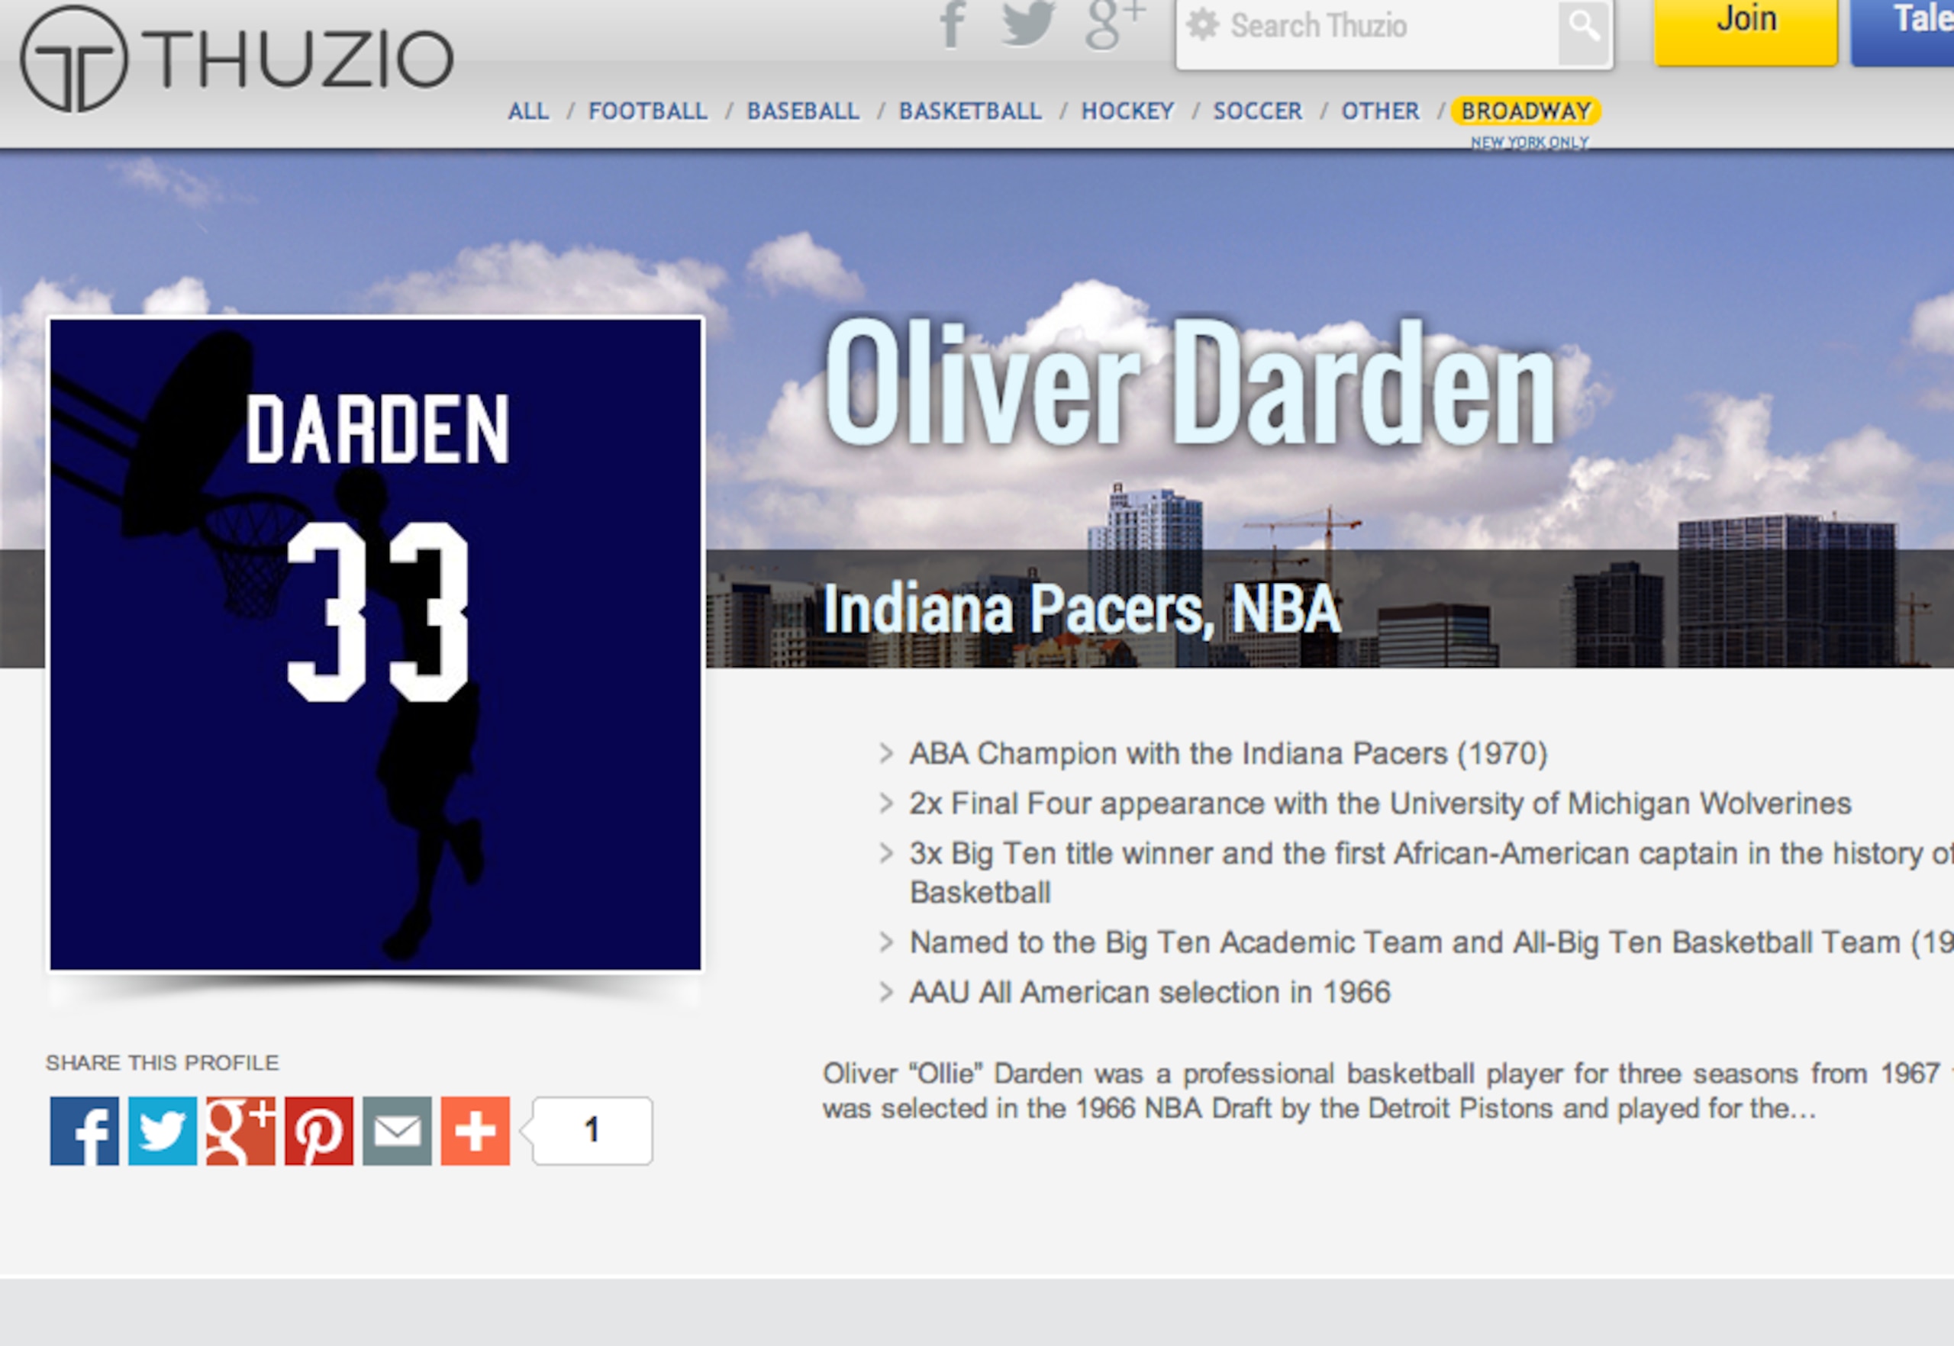Click the Thuzio logo in the header

pos(237,58)
